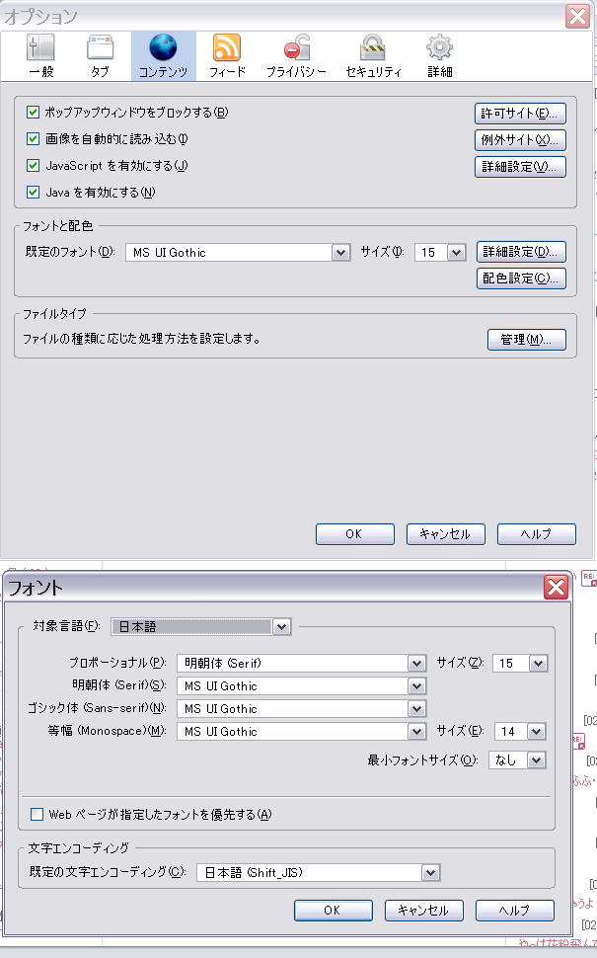Open the 対象言語 日本語 dropdown
The width and height of the screenshot is (597, 958).
(x=201, y=627)
